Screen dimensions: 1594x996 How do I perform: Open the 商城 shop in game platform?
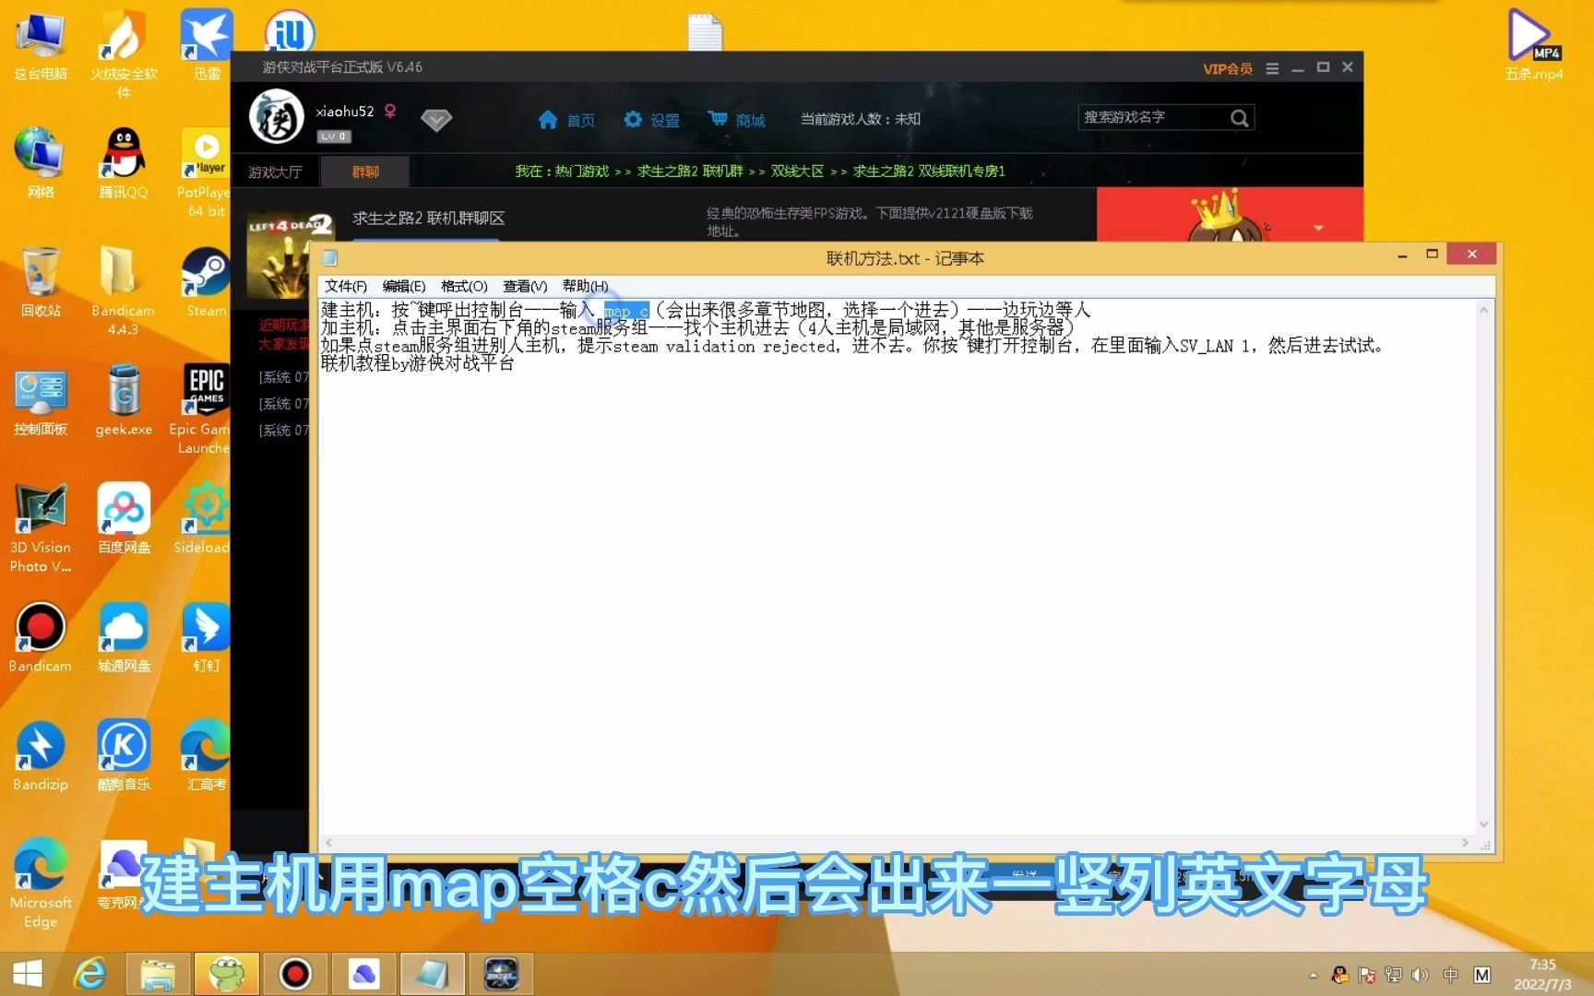[x=736, y=120]
